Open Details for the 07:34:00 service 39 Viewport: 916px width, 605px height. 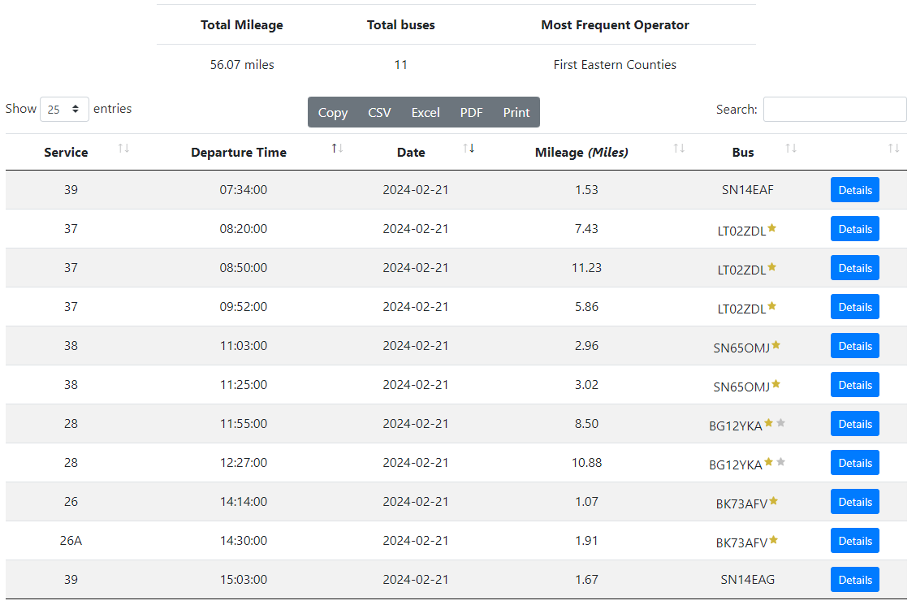click(854, 190)
